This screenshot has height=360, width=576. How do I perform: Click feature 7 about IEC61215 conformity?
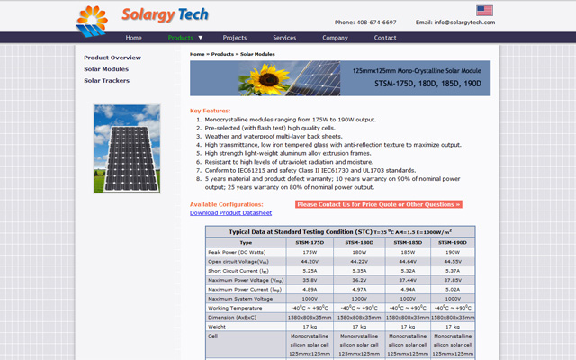(x=310, y=170)
